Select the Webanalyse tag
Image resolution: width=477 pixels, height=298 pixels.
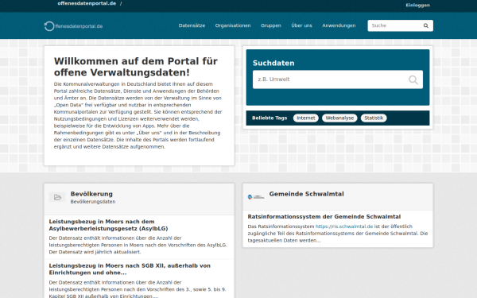(339, 118)
